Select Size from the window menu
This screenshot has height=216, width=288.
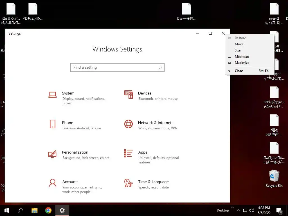click(250, 50)
